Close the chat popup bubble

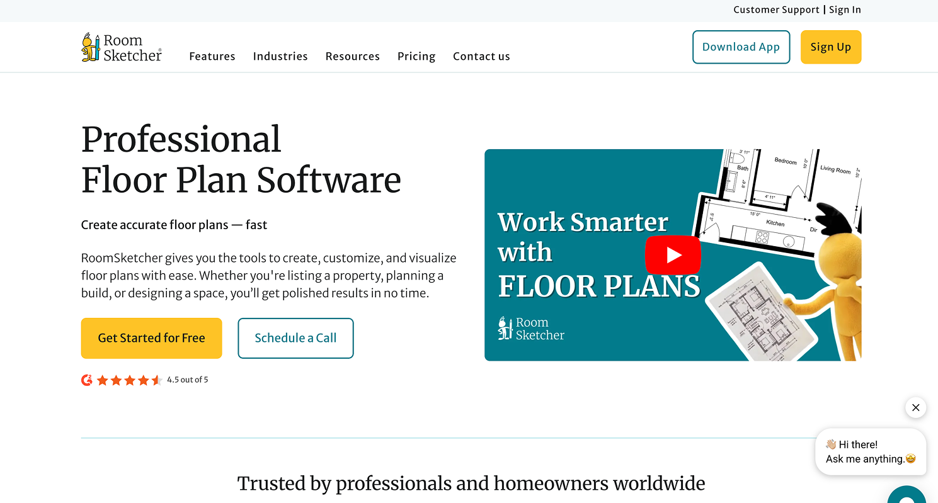(916, 407)
